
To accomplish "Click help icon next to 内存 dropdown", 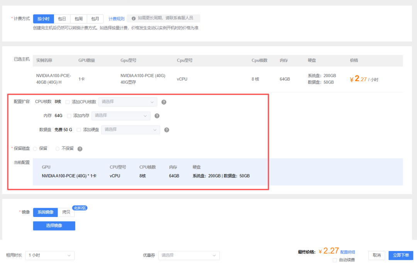I will click(x=157, y=116).
